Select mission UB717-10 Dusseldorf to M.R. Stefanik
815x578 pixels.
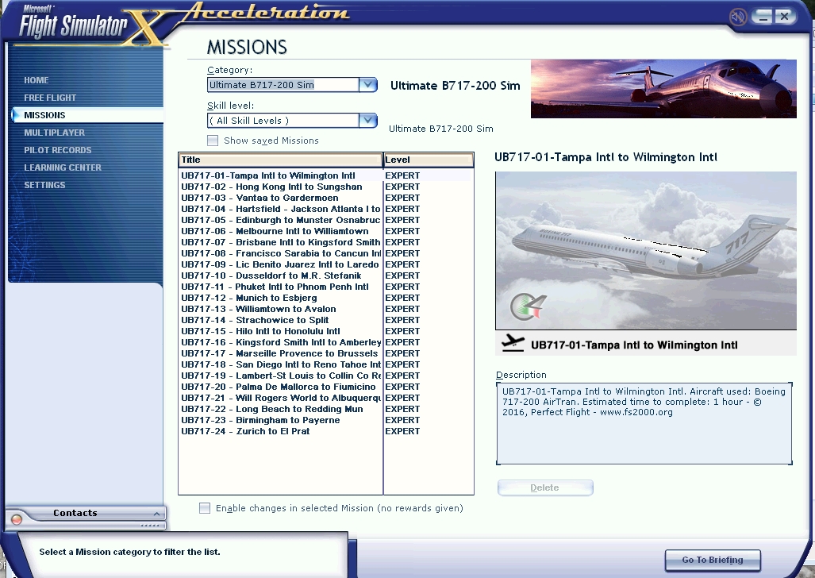(325, 276)
